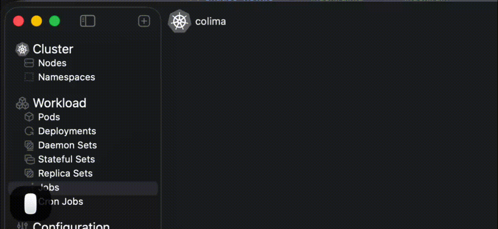Click the Workload cubes icon
498x229 pixels.
point(22,104)
